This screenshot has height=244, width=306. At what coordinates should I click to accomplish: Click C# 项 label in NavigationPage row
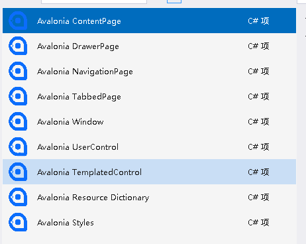[x=258, y=72]
